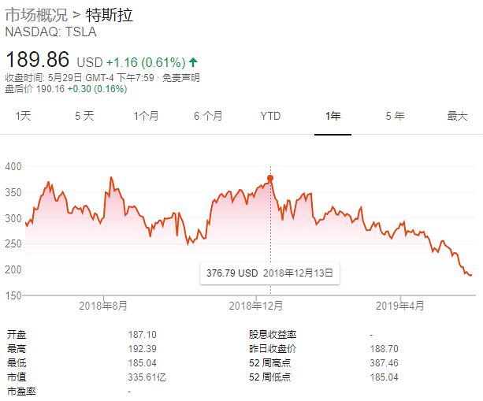Click the 股息收益率 label
The image size is (483, 401).
click(x=273, y=335)
